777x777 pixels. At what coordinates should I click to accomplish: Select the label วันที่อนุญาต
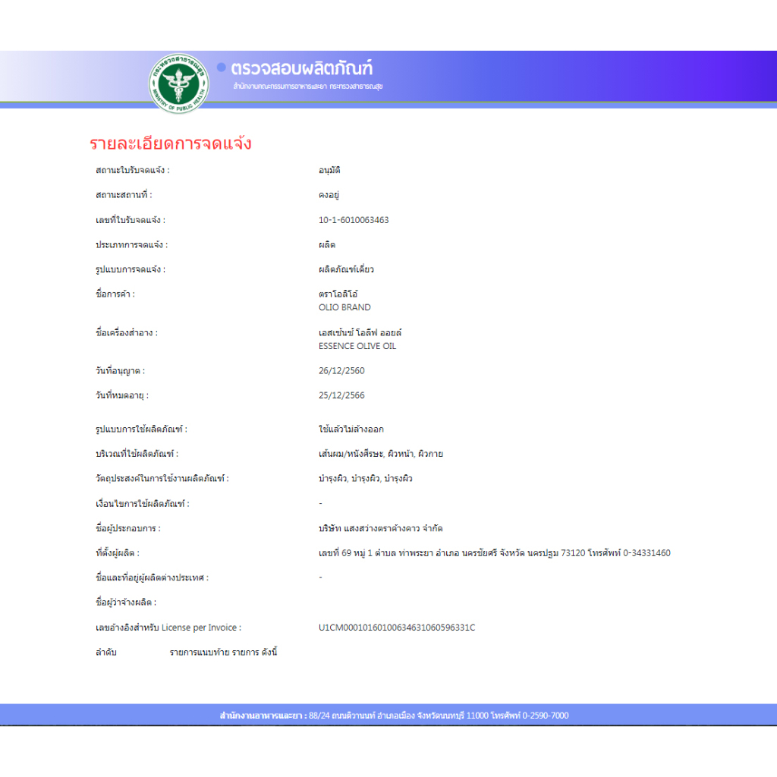120,370
